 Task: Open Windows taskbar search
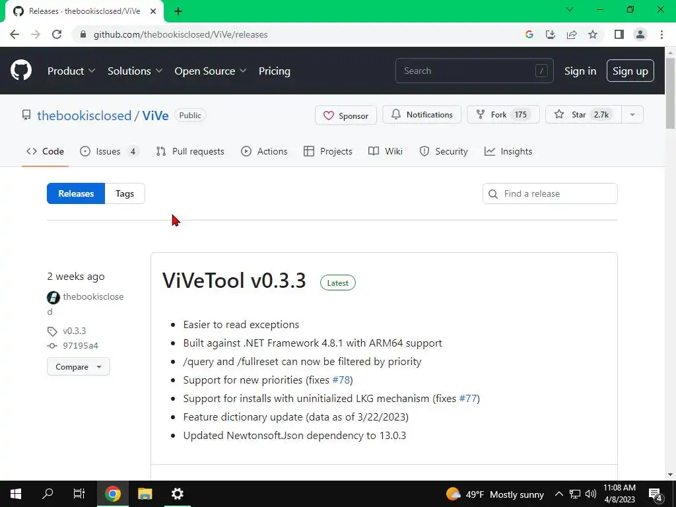(48, 494)
